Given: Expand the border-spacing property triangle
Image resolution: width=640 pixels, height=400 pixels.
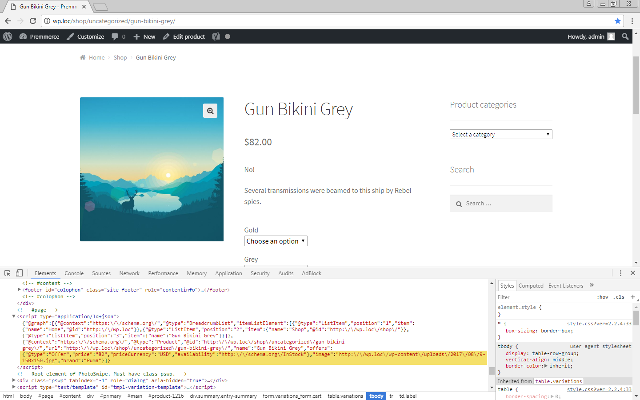Looking at the screenshot, I should click(552, 396).
